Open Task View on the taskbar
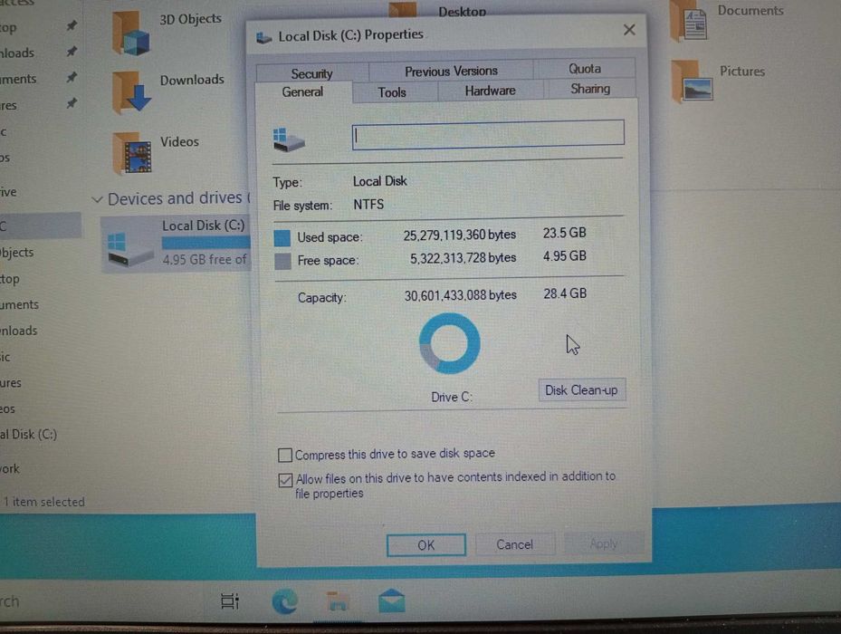The width and height of the screenshot is (841, 634). point(230,601)
